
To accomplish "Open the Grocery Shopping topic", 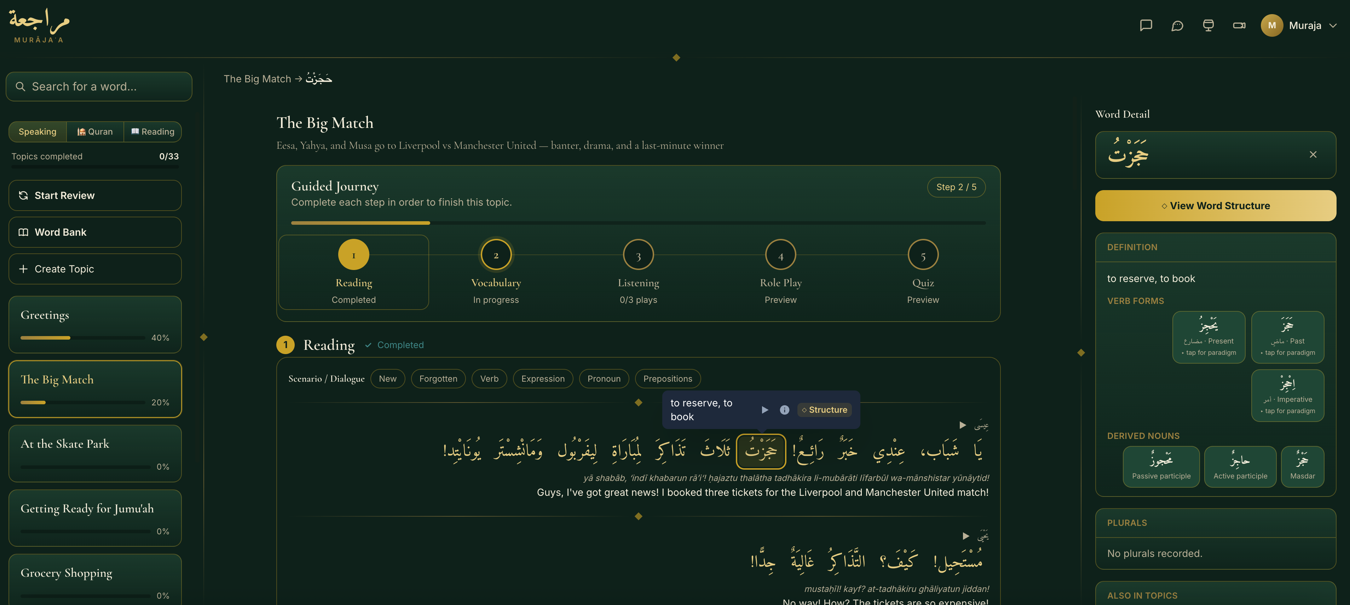I will pos(95,579).
